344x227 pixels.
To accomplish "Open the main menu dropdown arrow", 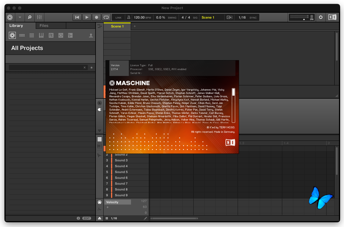I will click(20, 17).
